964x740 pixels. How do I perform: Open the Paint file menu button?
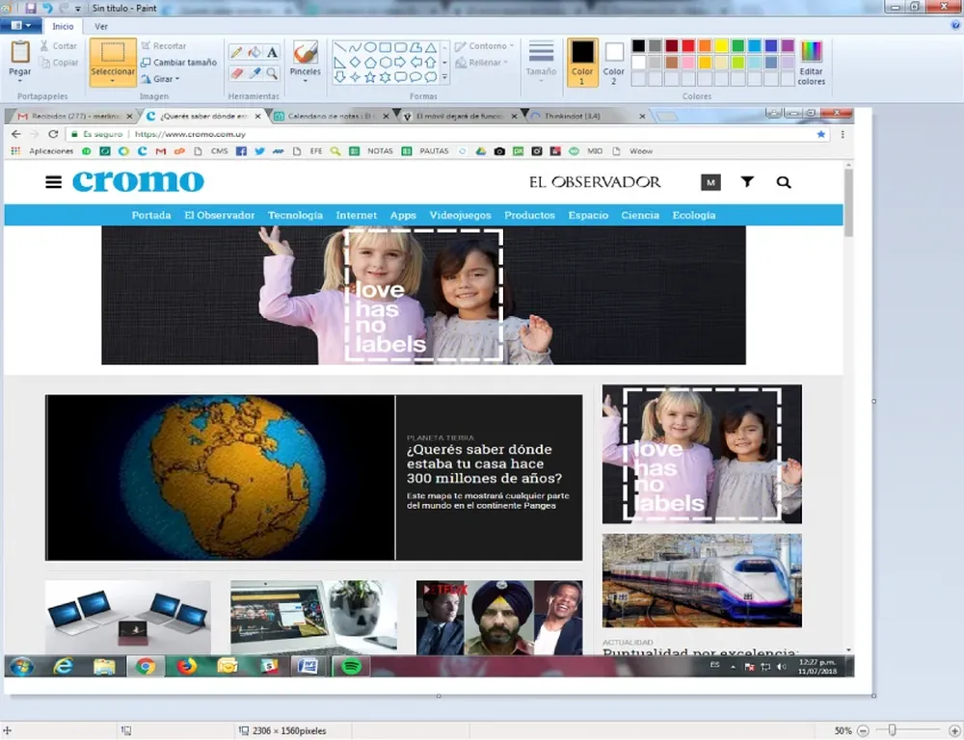pos(19,26)
